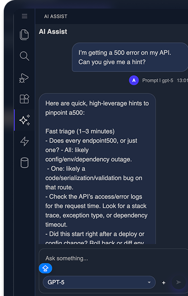Image resolution: width=188 pixels, height=296 pixels.
Task: Click the 'Prompt | gpt-5' label
Action: click(158, 81)
